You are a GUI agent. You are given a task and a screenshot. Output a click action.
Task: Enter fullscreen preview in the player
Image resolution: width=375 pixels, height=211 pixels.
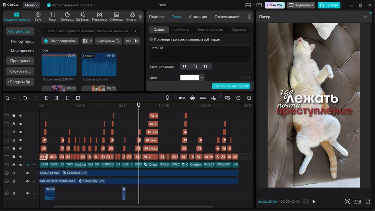click(367, 202)
